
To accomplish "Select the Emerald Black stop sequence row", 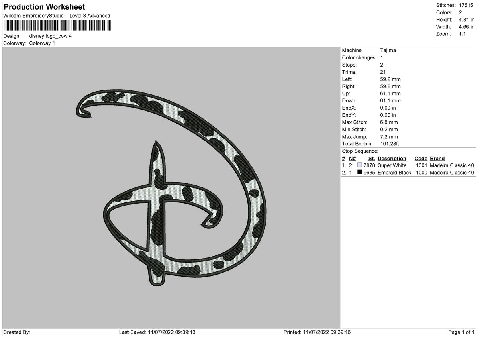I will (x=408, y=172).
